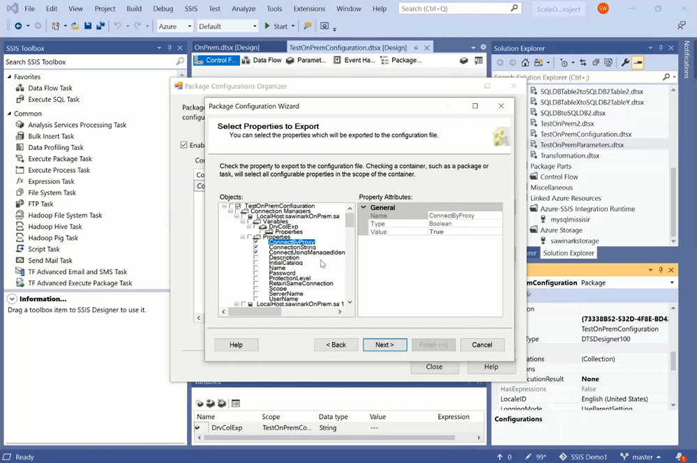Uncheck the ConnectUsingManagedIdentity property checkbox
697x463 pixels.
tap(255, 252)
